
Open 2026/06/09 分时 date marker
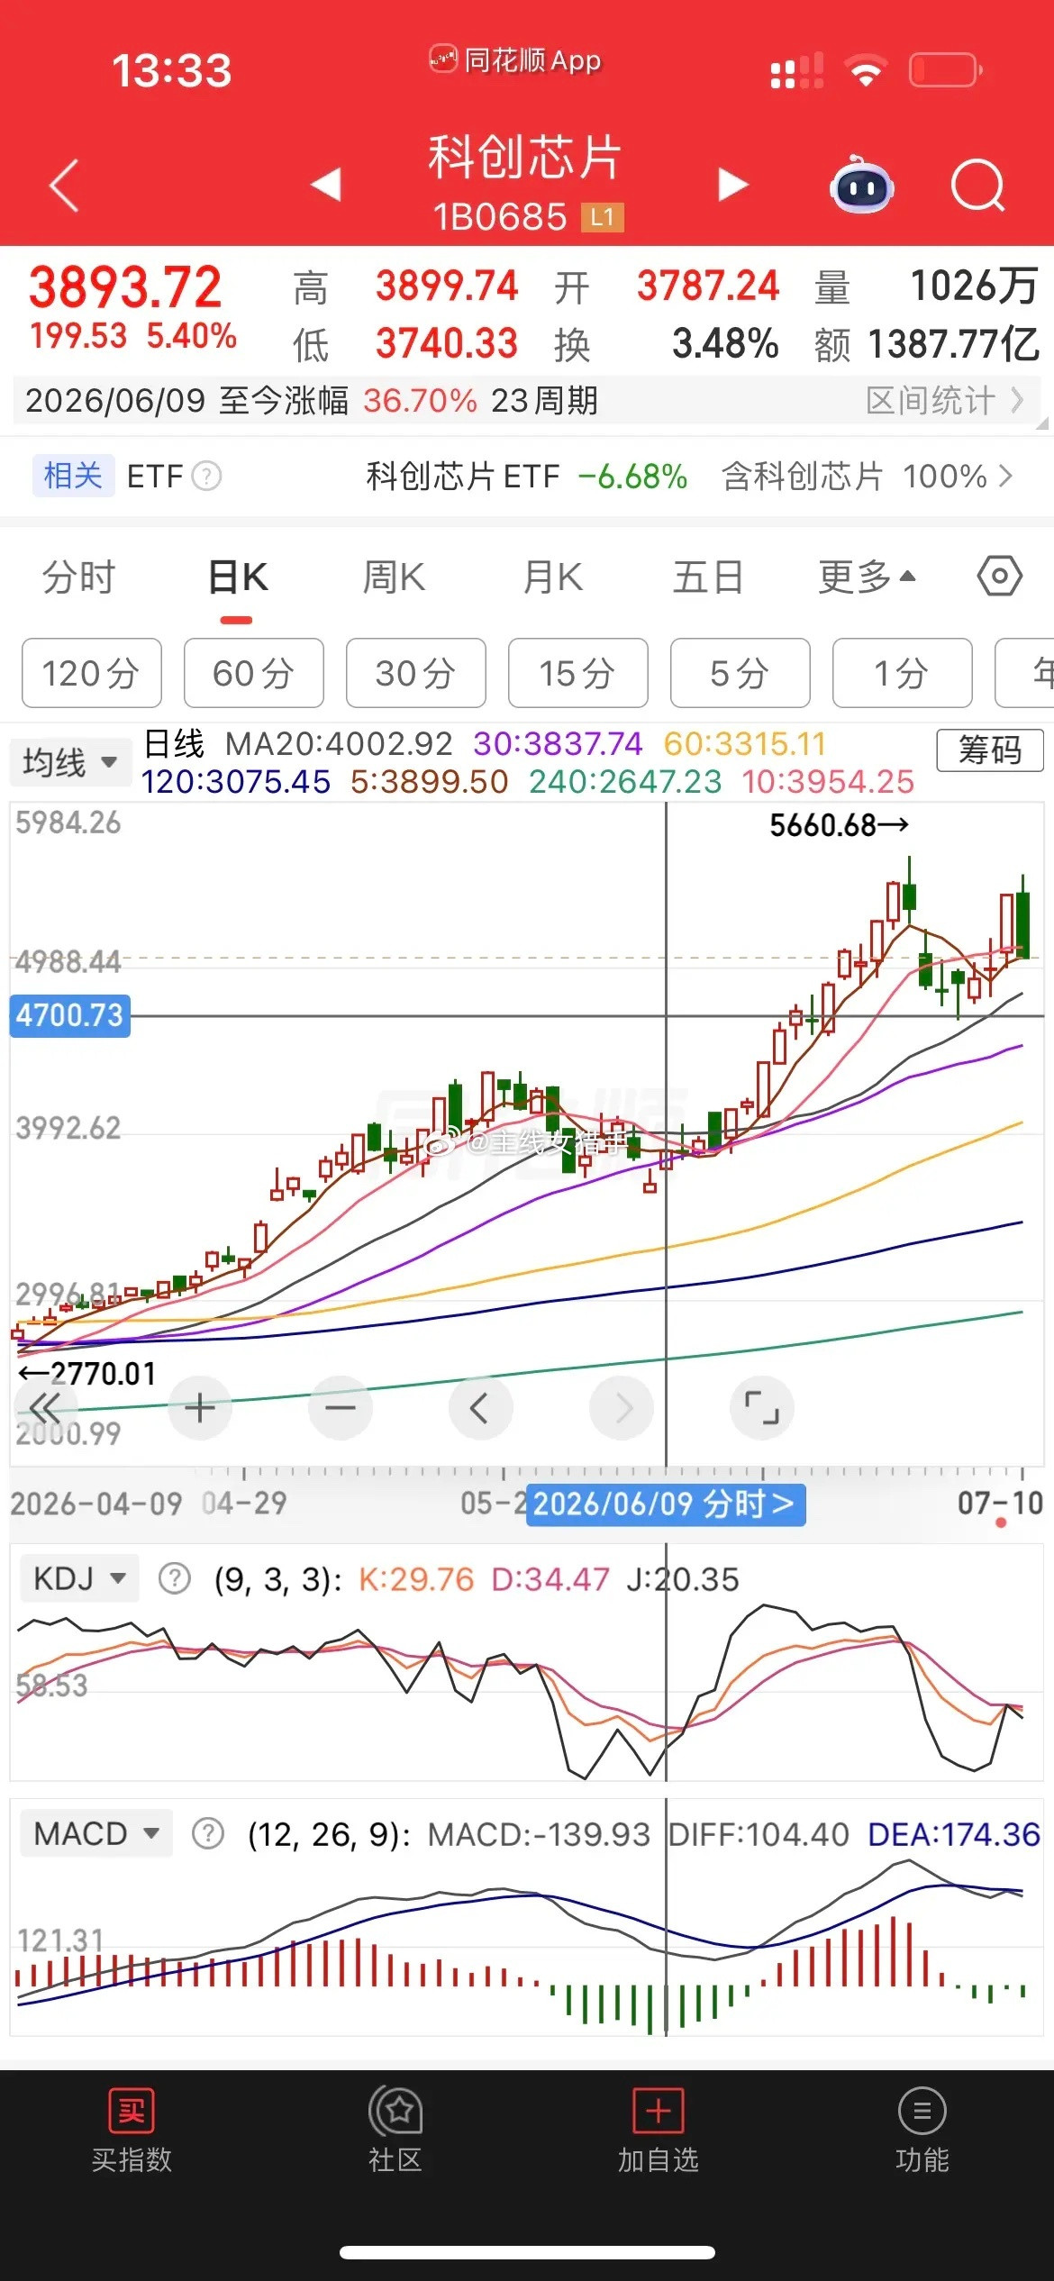pos(666,1504)
